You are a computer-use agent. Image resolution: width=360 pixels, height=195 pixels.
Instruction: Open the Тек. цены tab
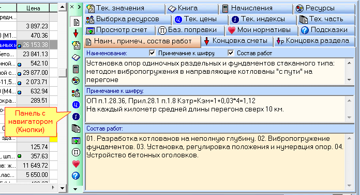pos(200,19)
